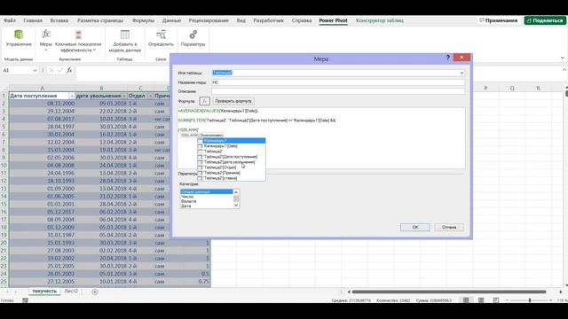Click the Название меры input field

pyautogui.click(x=338, y=82)
